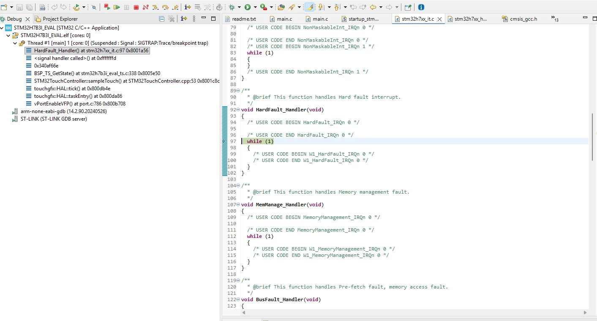Image resolution: width=597 pixels, height=321 pixels.
Task: Click the New file toolbar icon
Action: tap(4, 7)
